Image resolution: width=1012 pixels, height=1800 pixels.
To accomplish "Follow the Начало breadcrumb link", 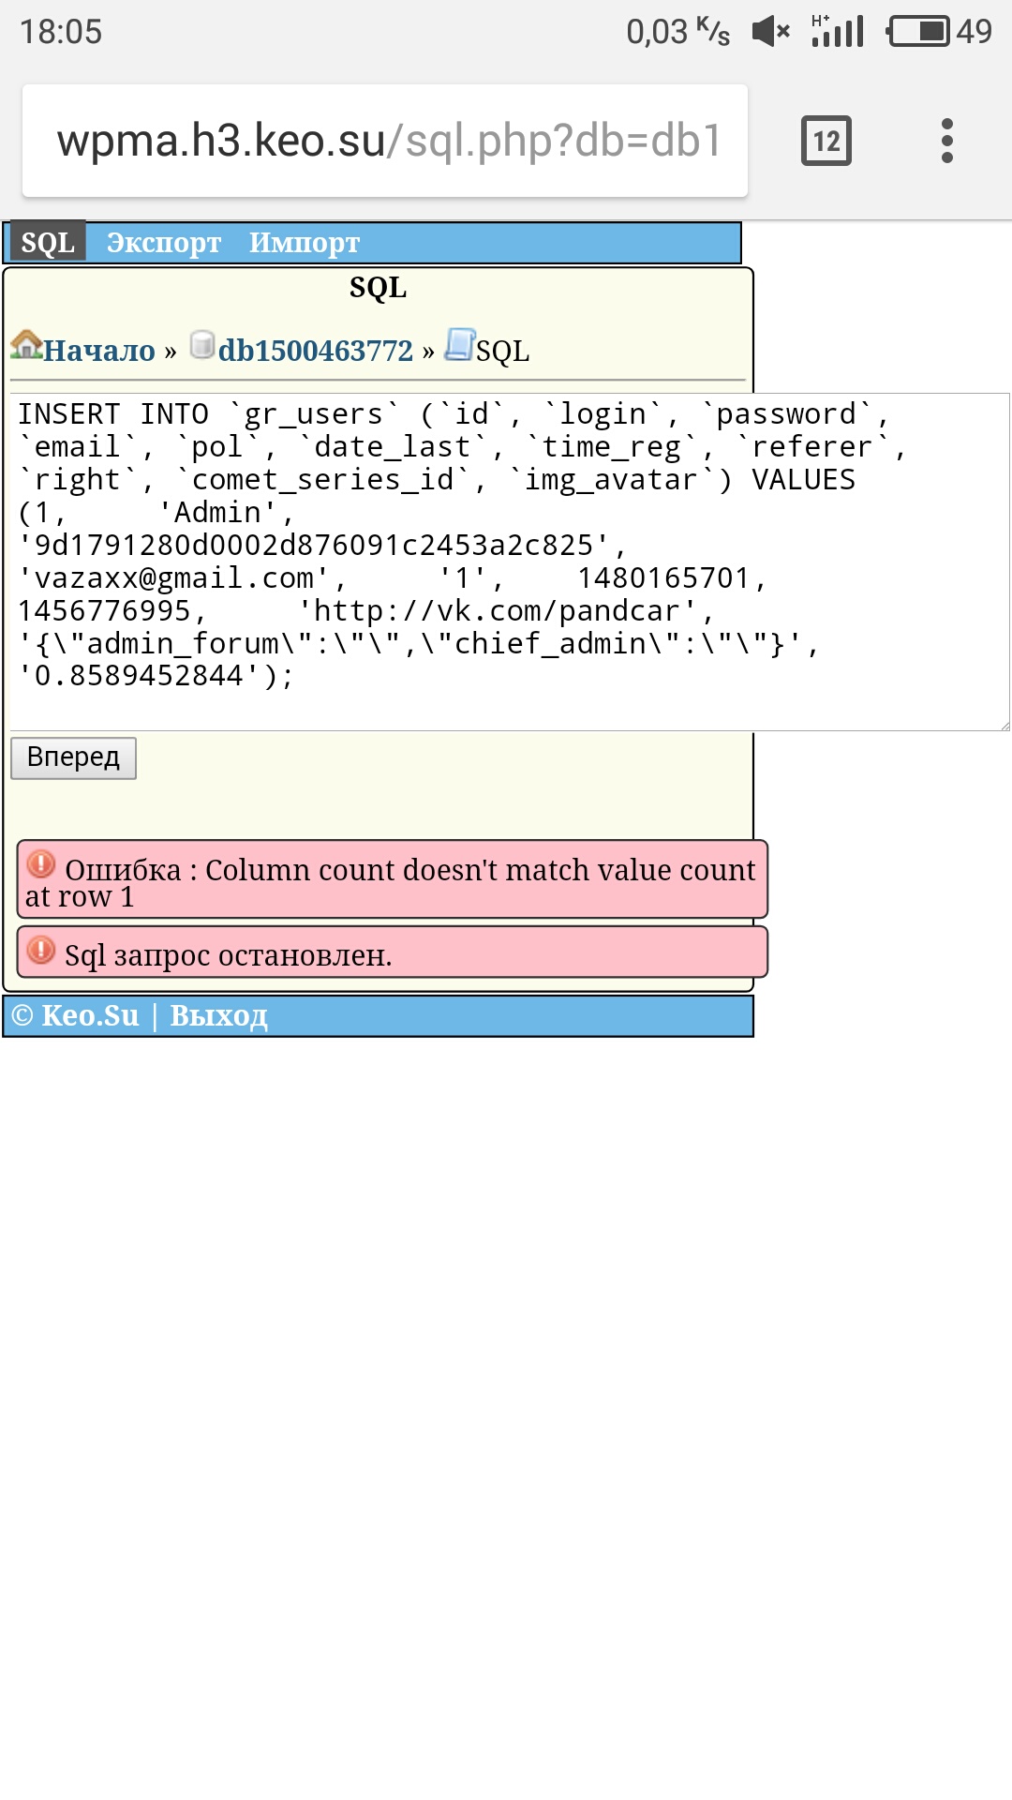I will click(x=99, y=351).
